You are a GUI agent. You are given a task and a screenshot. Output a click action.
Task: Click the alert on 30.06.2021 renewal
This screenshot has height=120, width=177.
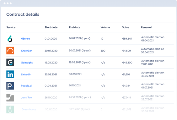153,74
